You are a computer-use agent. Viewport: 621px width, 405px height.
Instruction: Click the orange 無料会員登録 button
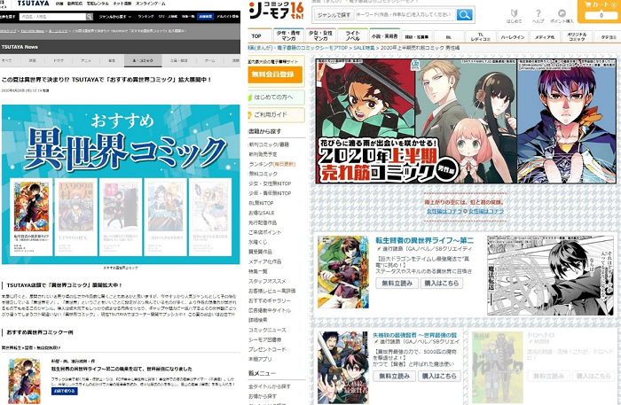(275, 74)
